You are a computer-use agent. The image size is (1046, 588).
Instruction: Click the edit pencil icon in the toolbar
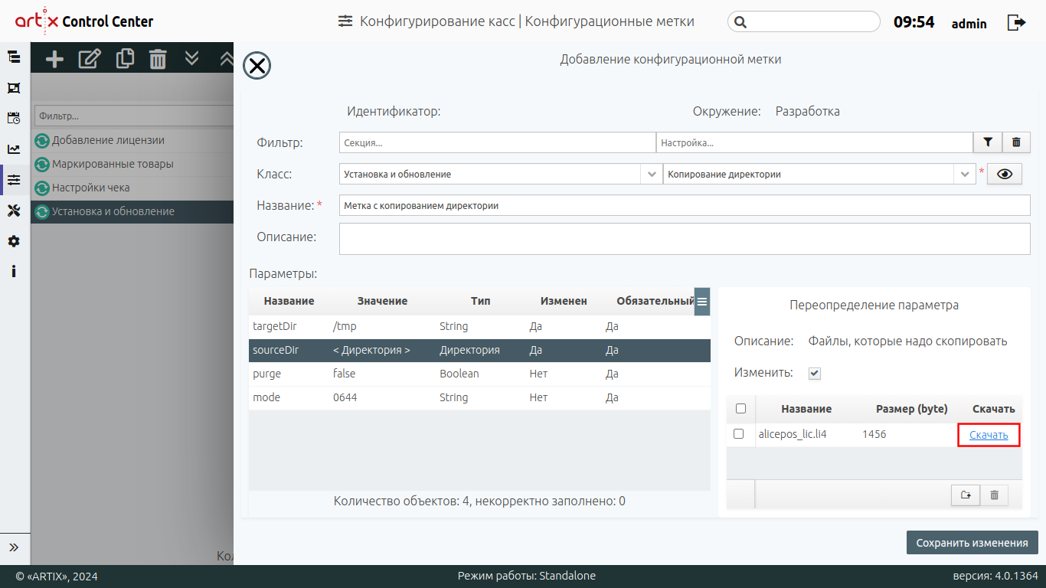click(90, 58)
